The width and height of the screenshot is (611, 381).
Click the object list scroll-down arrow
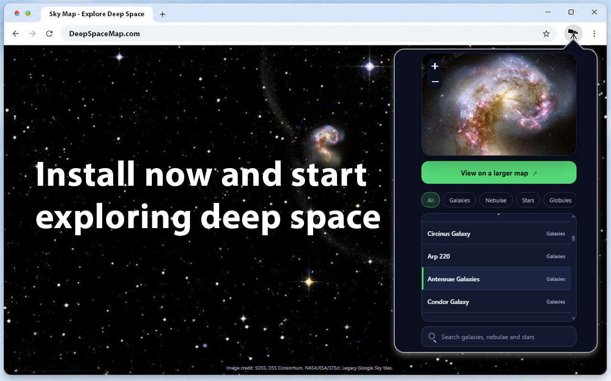(x=573, y=318)
